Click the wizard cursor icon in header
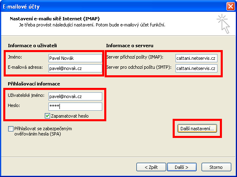The image size is (237, 177). coord(223,24)
